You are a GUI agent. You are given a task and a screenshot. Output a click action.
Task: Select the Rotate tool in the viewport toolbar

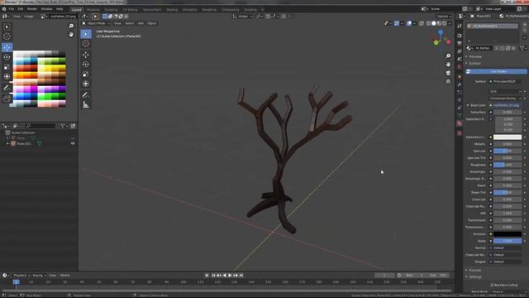86,65
